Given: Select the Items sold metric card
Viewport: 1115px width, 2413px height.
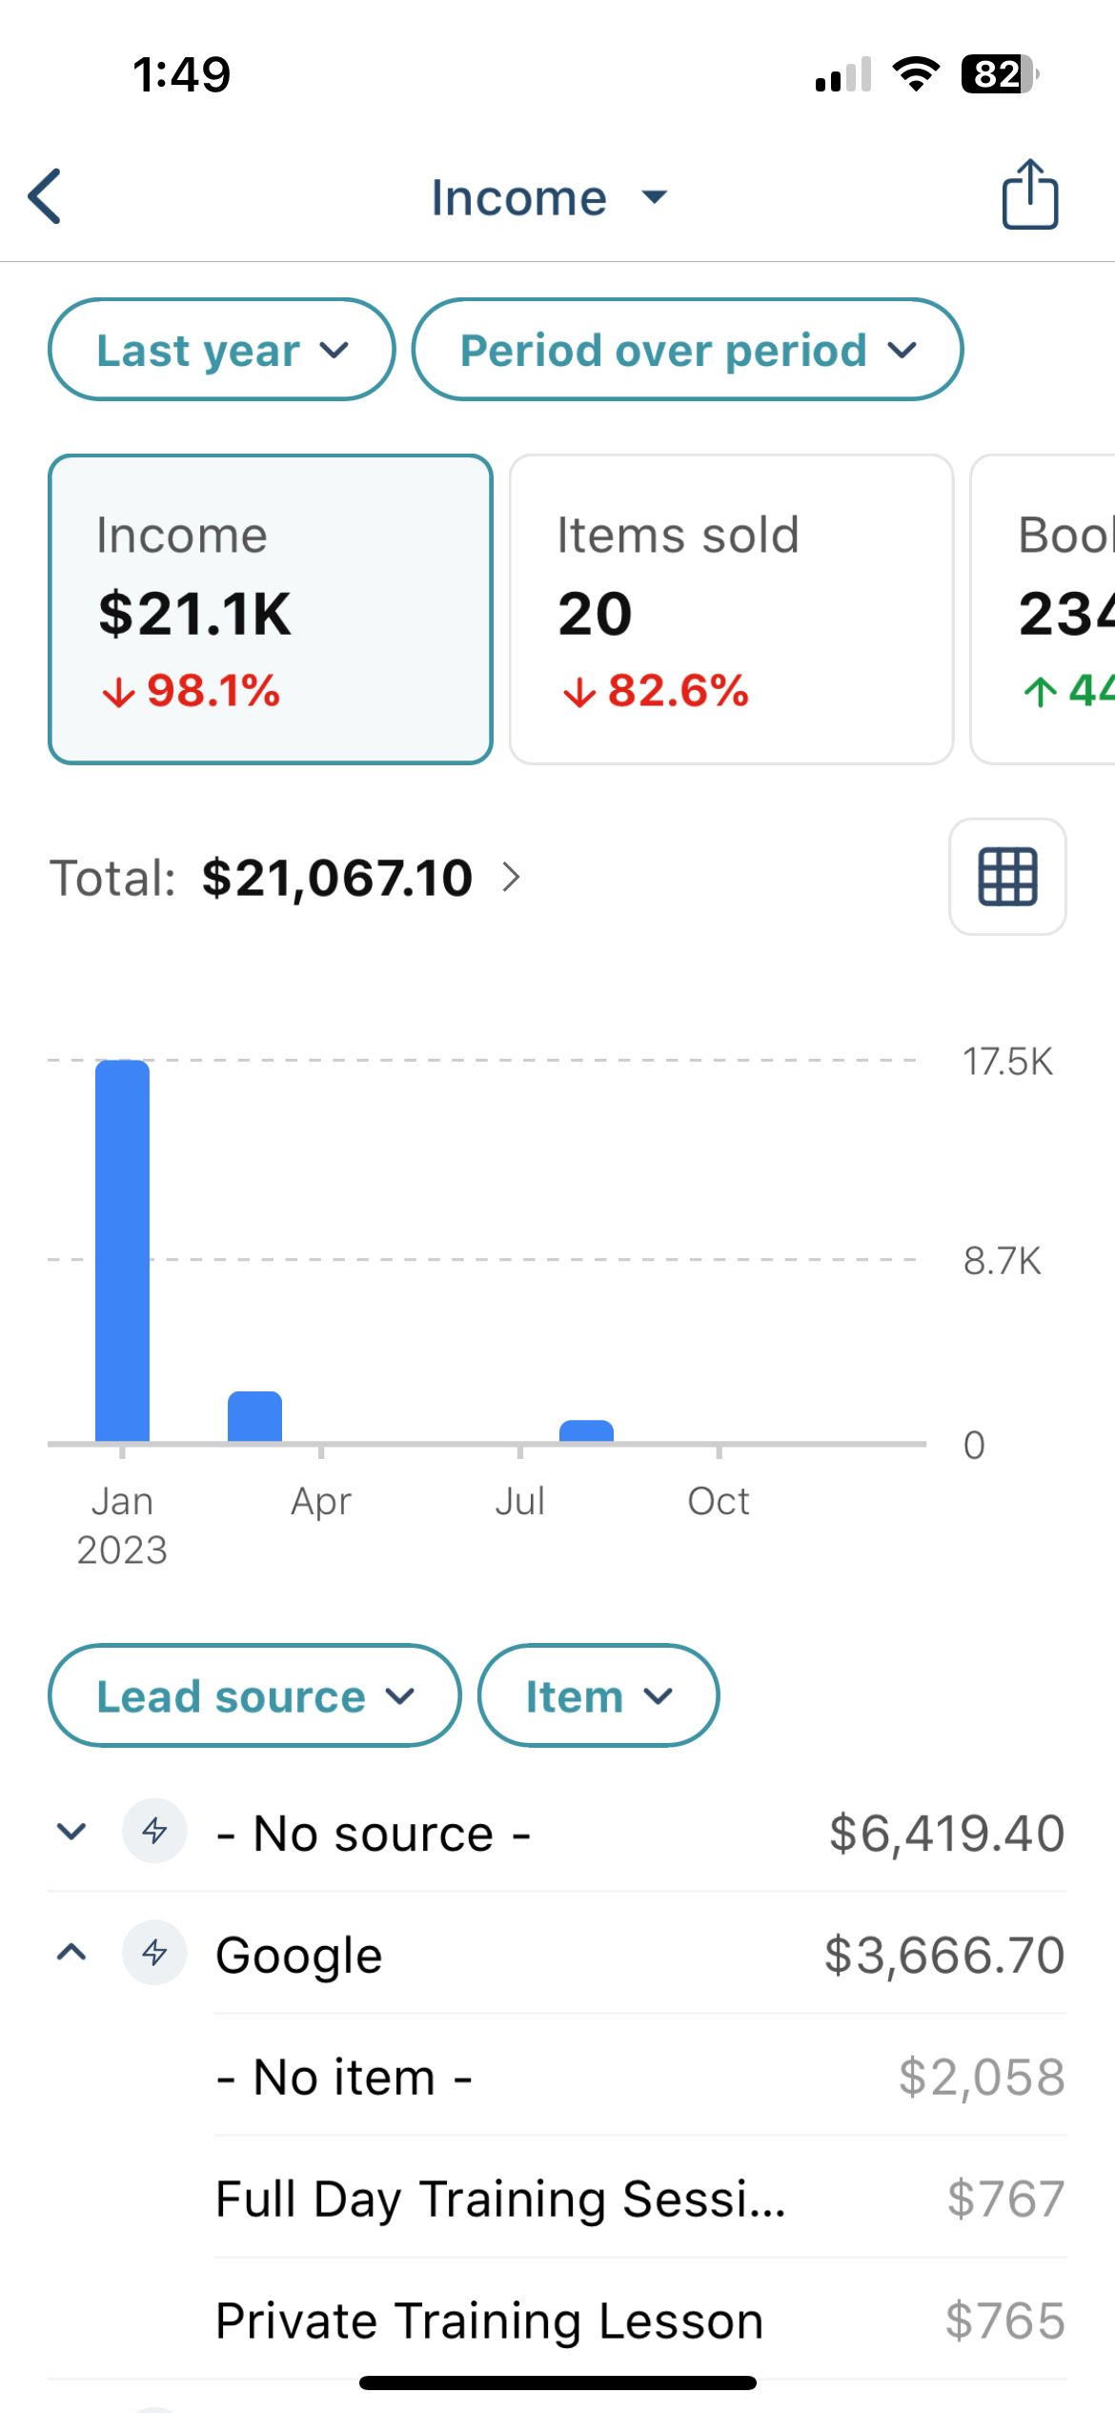Looking at the screenshot, I should click(731, 610).
